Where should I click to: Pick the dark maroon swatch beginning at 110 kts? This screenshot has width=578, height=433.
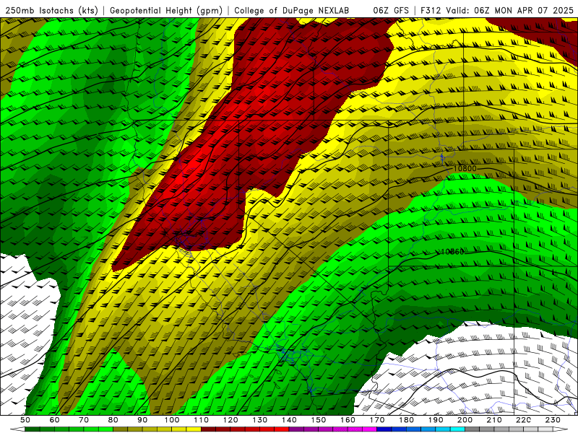(x=208, y=429)
